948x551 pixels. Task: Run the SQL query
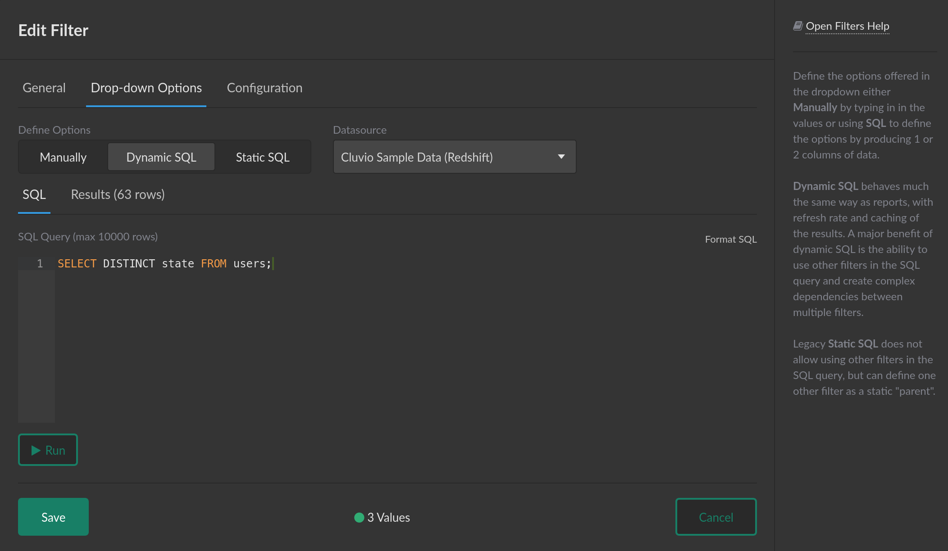(x=48, y=450)
